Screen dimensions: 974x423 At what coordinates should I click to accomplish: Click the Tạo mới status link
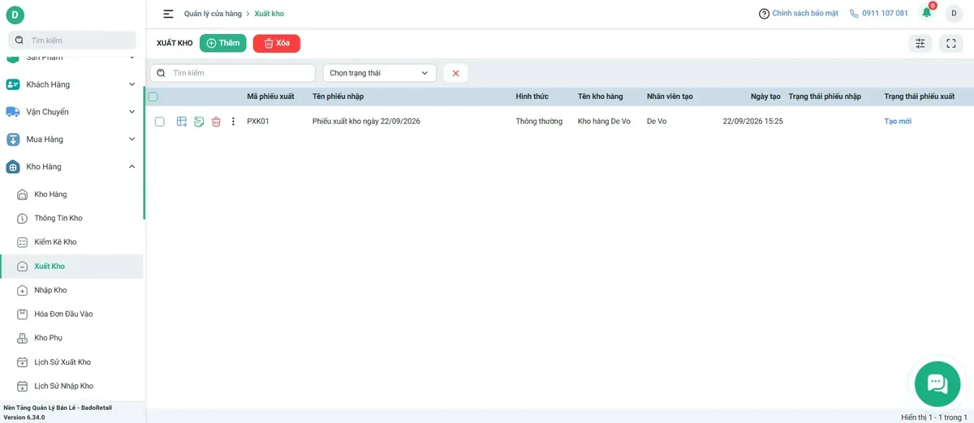point(898,122)
